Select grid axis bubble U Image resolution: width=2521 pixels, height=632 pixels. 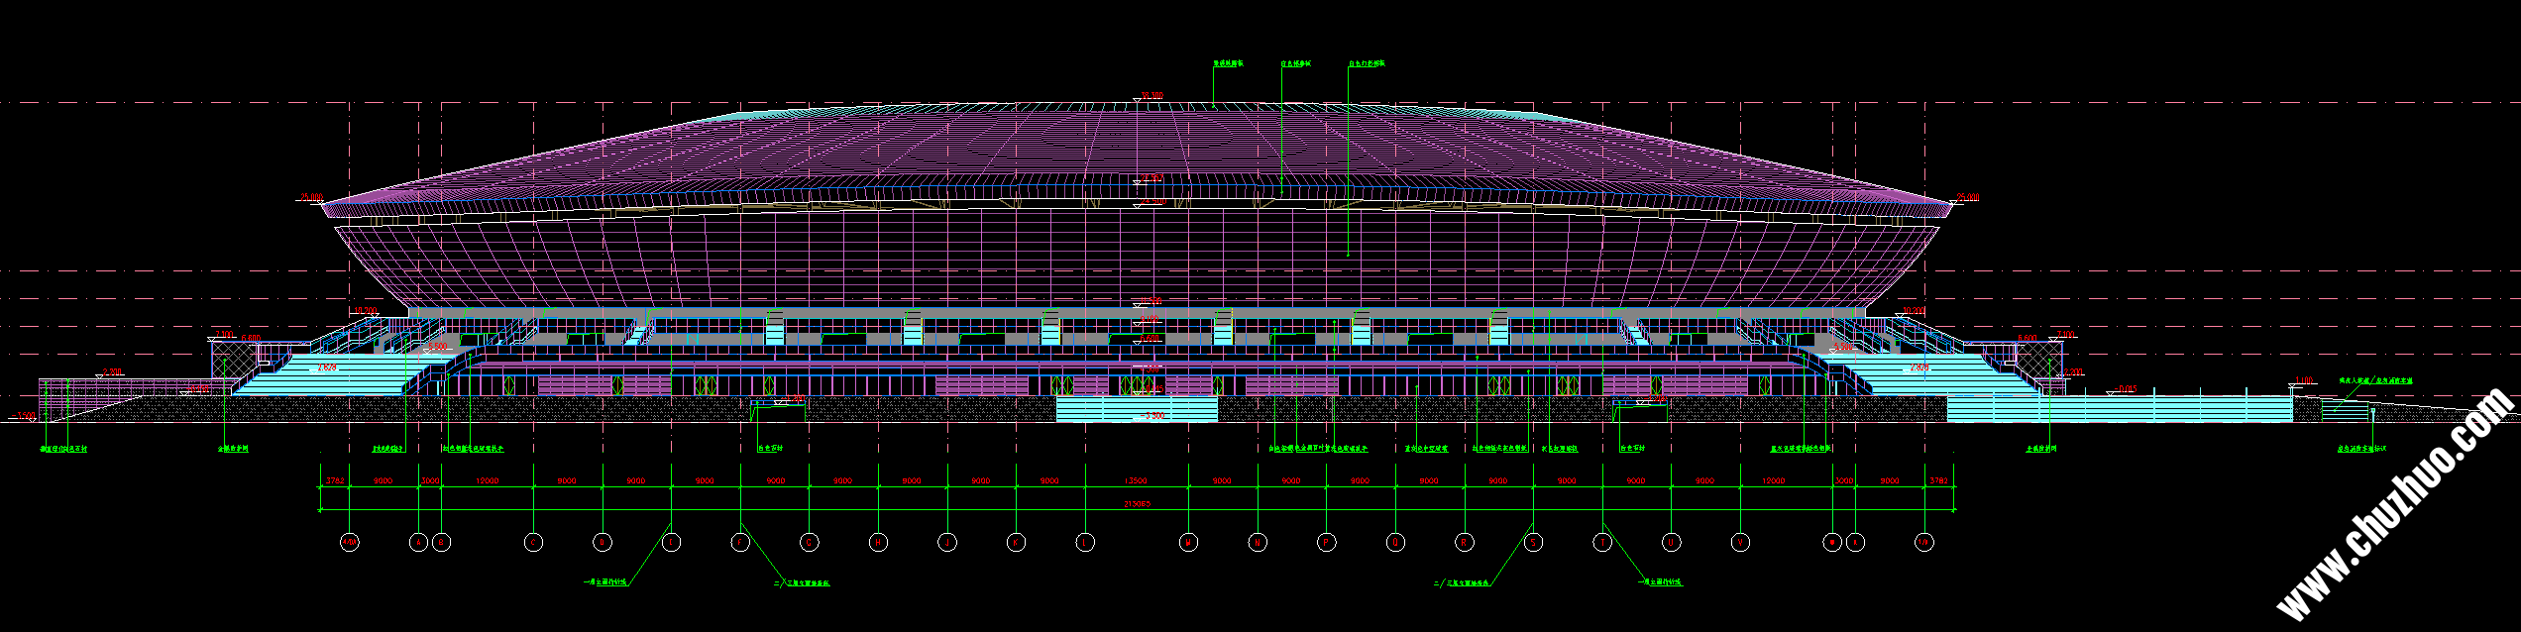point(1672,542)
